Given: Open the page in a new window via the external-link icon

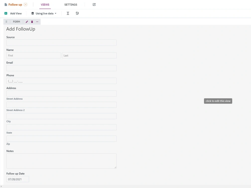Looking at the screenshot, I should point(94,4).
